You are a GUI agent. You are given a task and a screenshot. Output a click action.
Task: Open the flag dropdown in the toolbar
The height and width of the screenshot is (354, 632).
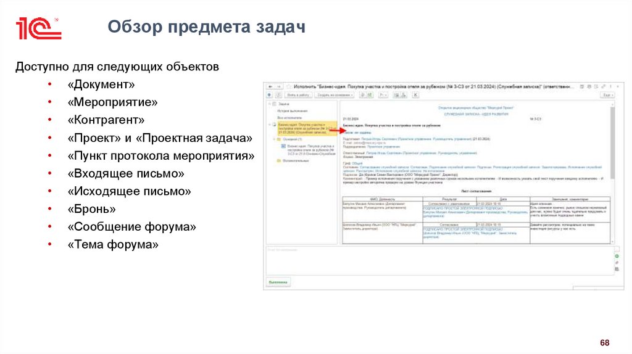(x=383, y=95)
